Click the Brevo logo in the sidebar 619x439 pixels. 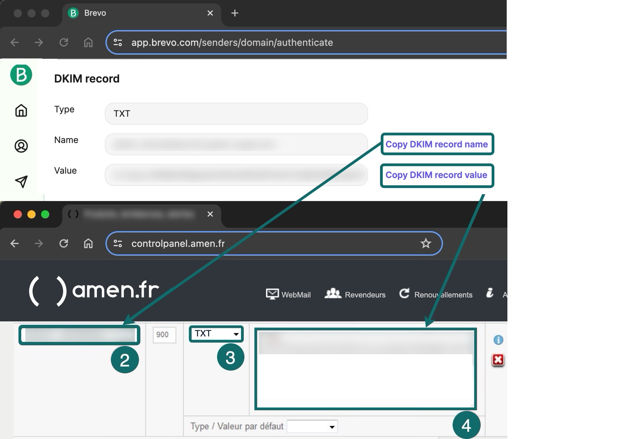[21, 75]
